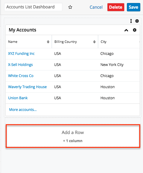Open Union Bank account

[x=18, y=98]
